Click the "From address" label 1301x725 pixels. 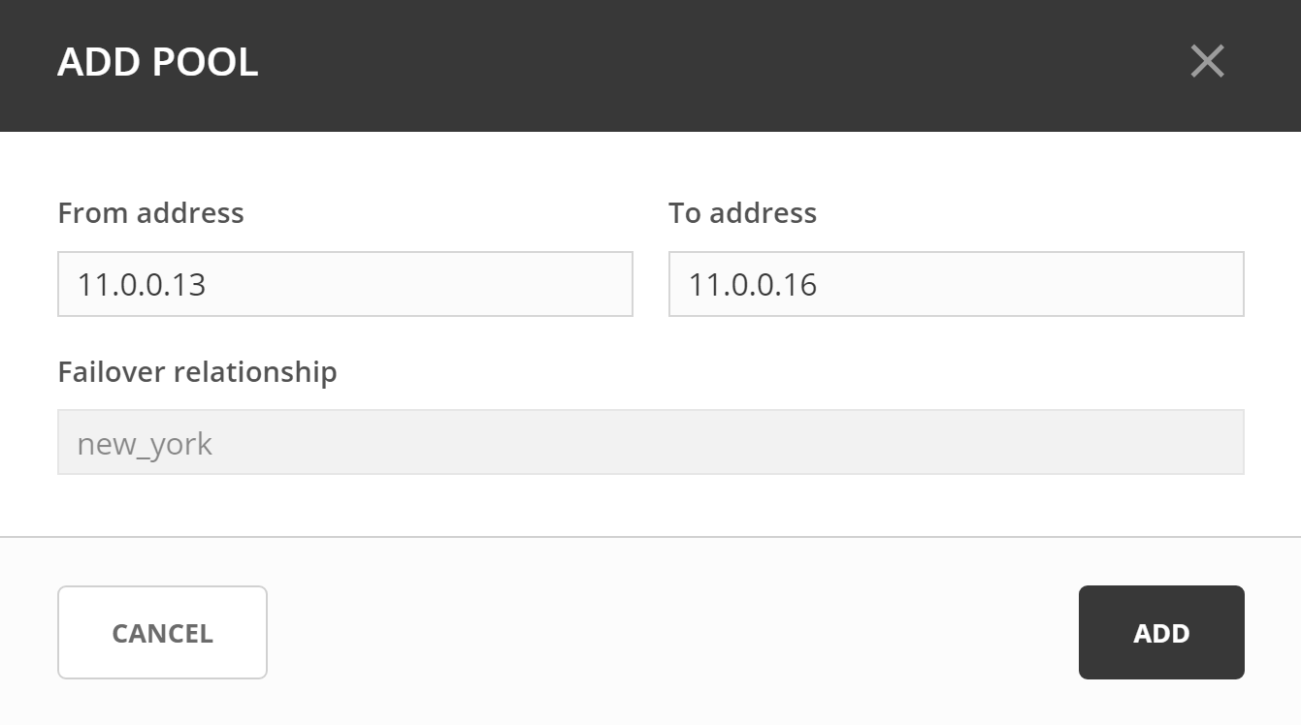tap(150, 213)
